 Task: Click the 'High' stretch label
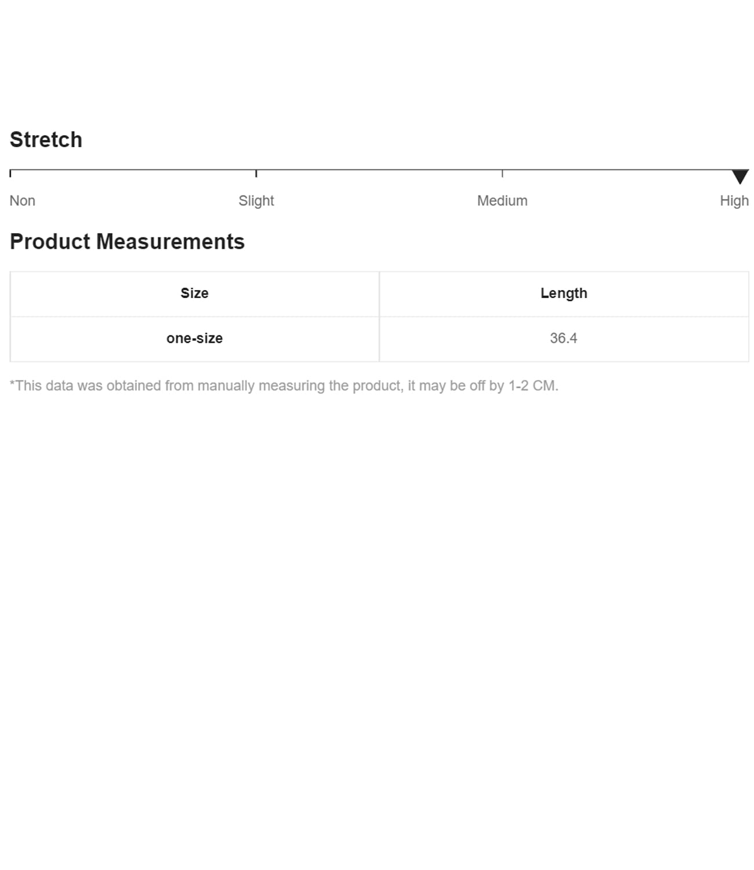click(734, 201)
